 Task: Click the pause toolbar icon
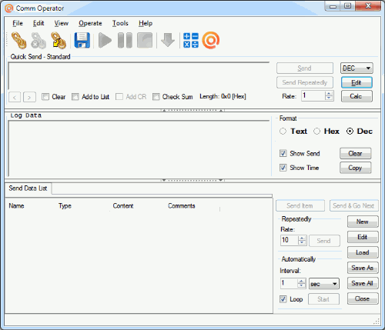125,40
